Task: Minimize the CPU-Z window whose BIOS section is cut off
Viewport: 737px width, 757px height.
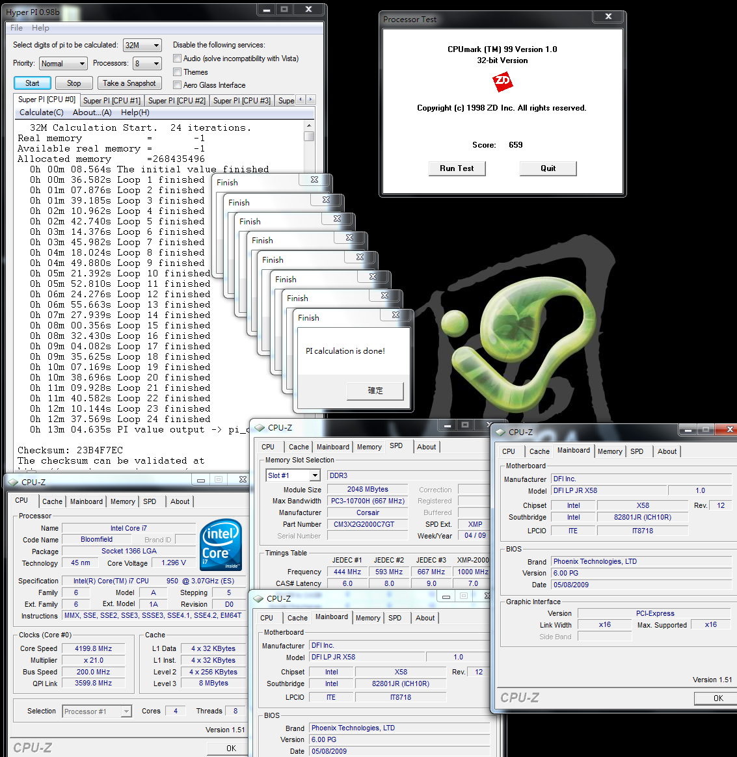Action: click(x=446, y=596)
